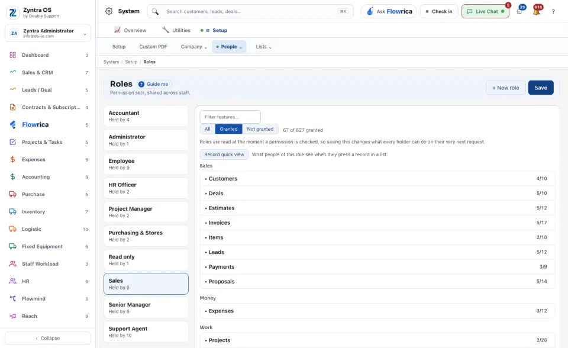The image size is (568, 348).
Task: Open the Dashboard icon in sidebar
Action: tap(12, 55)
